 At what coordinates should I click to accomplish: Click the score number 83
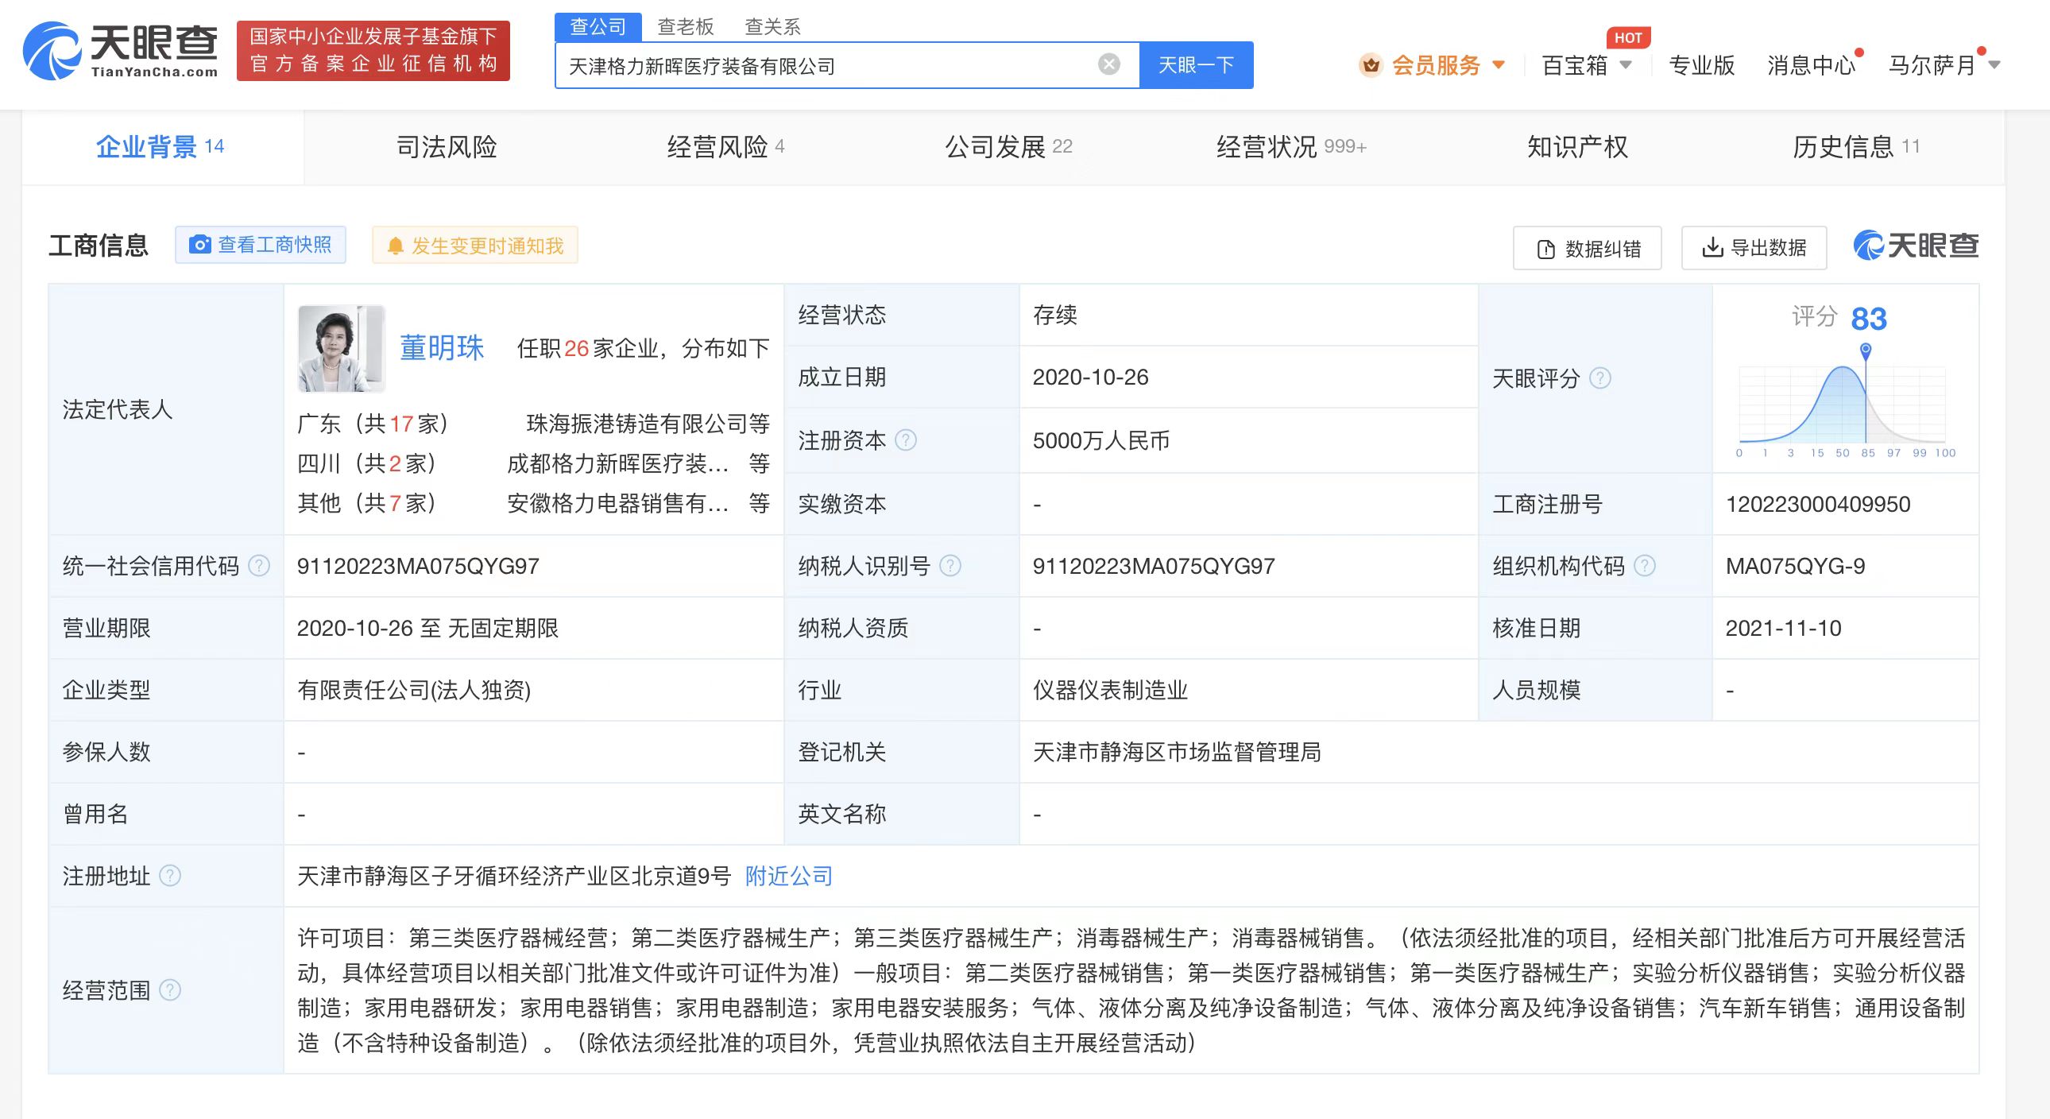pos(1869,319)
